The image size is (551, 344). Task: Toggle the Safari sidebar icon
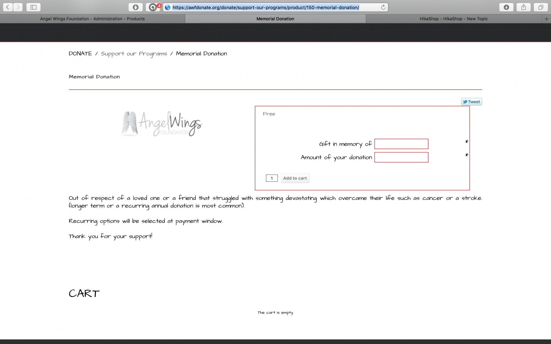(33, 7)
